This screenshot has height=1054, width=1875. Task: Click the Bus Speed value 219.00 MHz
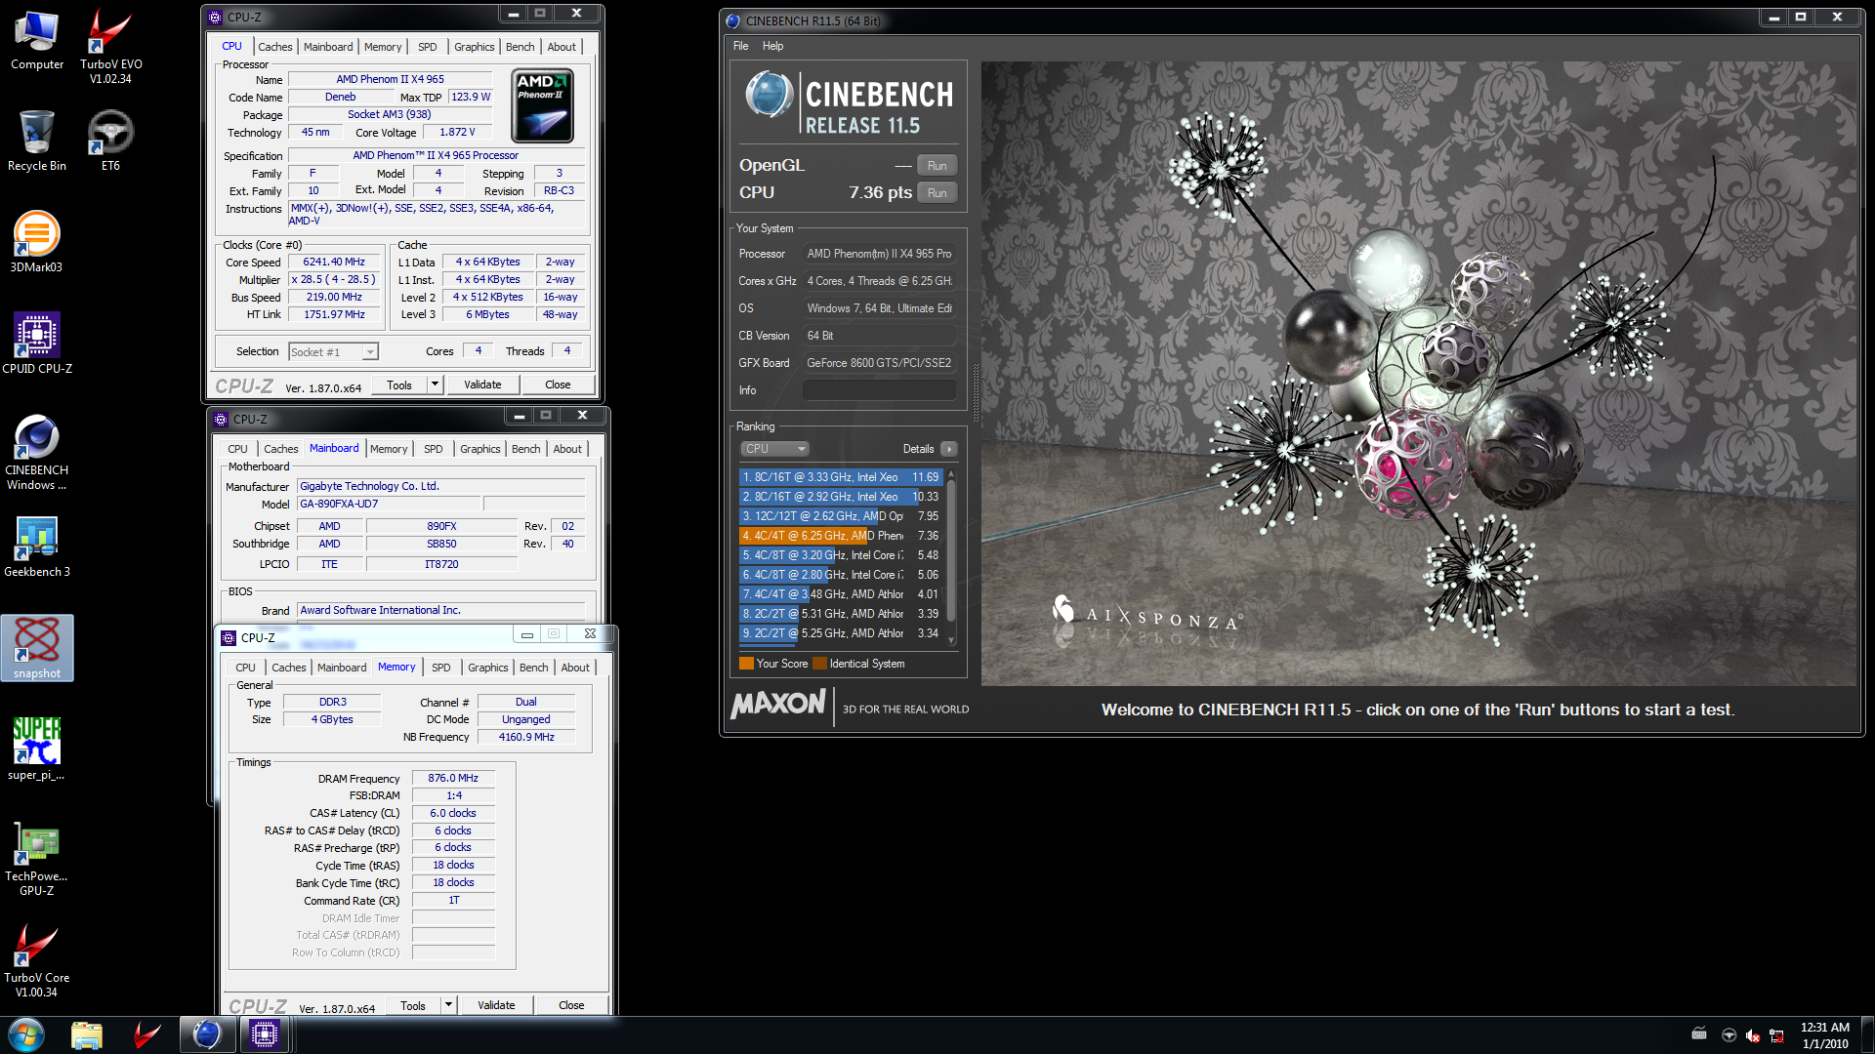(x=334, y=298)
